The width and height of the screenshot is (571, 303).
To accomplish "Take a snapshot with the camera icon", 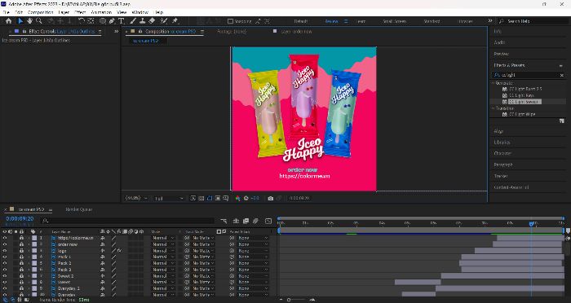I will pyautogui.click(x=270, y=198).
